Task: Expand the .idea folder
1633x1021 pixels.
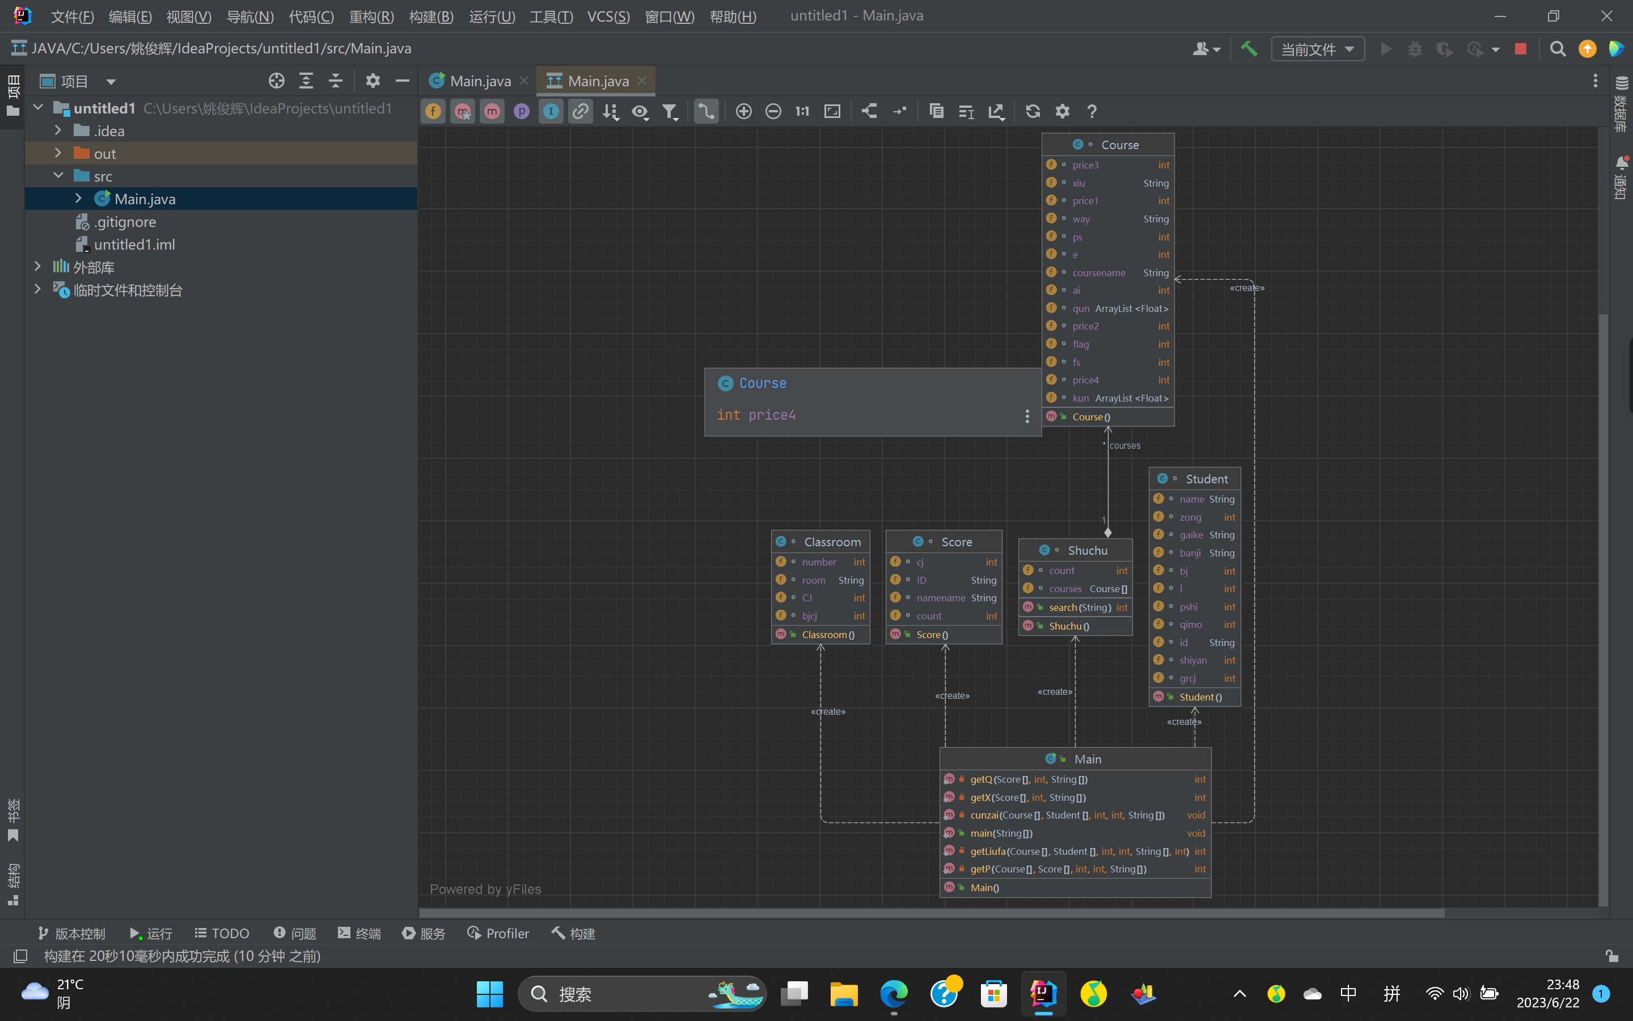Action: tap(58, 130)
